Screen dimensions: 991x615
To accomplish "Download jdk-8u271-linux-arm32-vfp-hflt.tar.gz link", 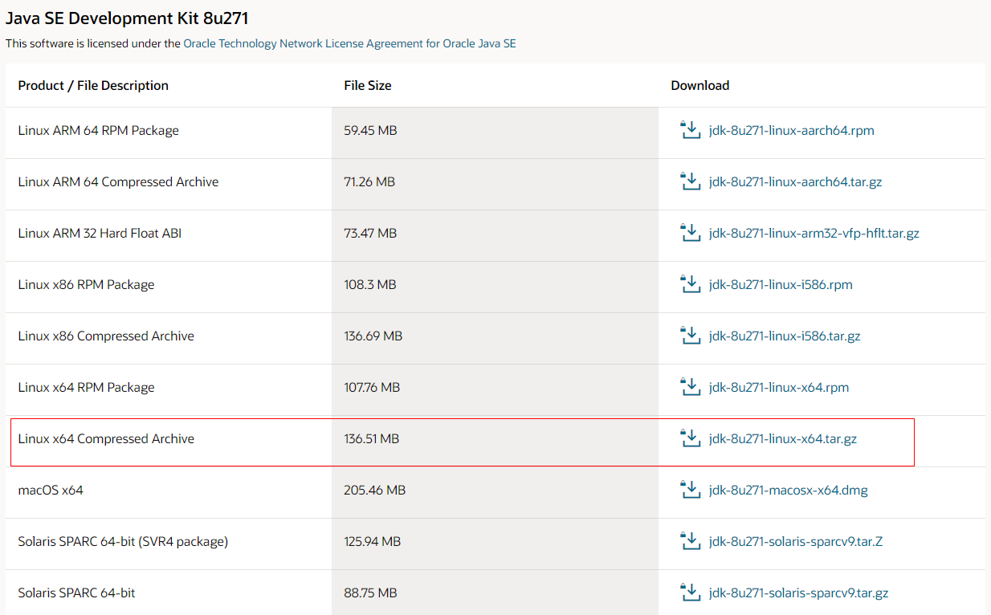I will click(814, 233).
